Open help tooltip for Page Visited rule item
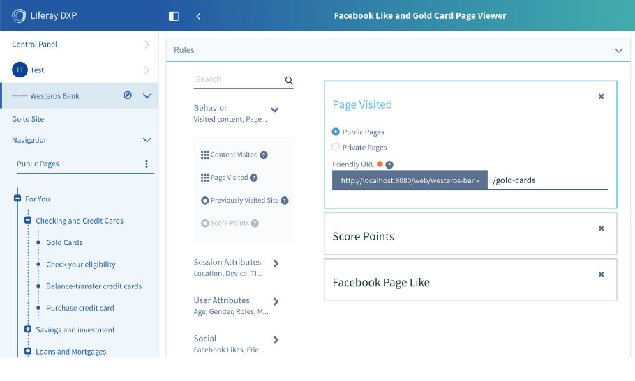The image size is (635, 381). pyautogui.click(x=254, y=178)
